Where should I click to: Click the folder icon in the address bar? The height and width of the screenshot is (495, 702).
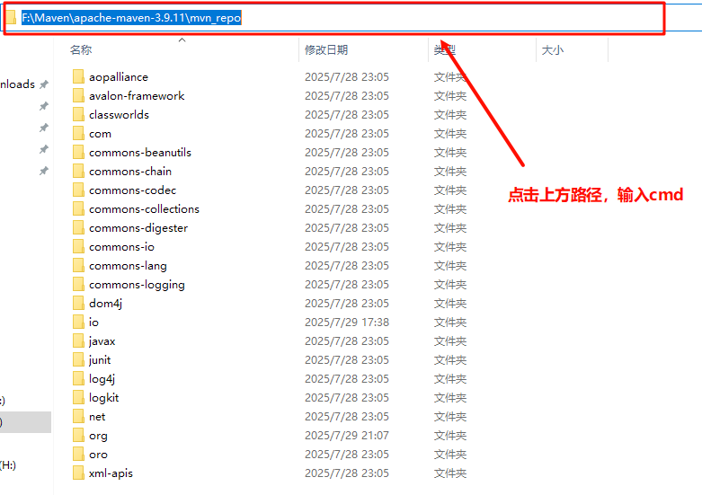tap(12, 18)
